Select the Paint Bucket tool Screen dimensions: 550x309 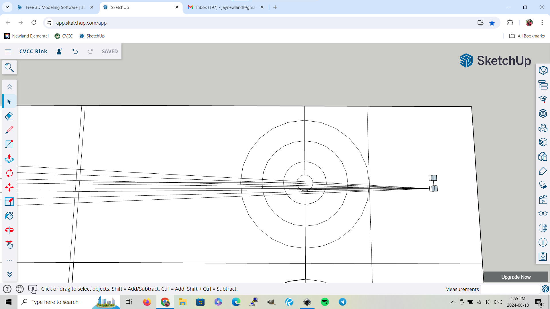pos(9,216)
